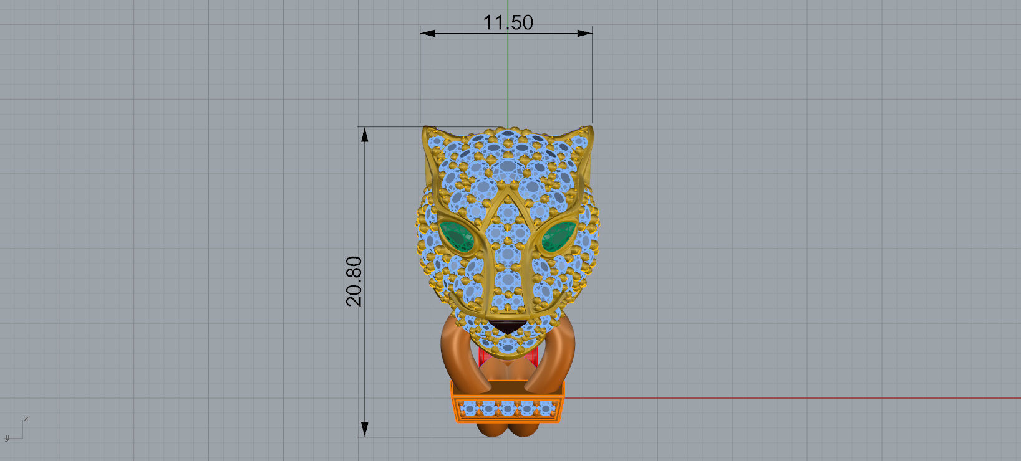Click the 11.50 width dimension text
Screen dimensions: 1021x461
[x=508, y=22]
